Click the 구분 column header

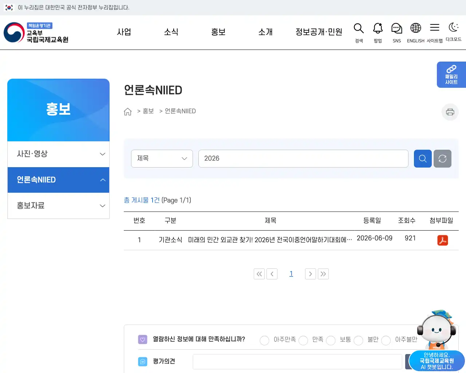pos(170,221)
